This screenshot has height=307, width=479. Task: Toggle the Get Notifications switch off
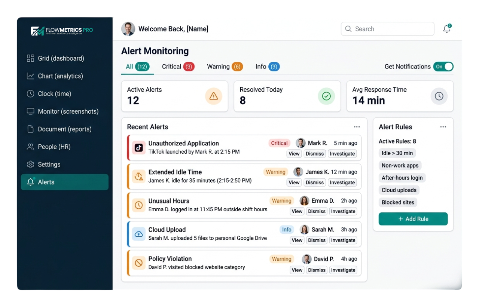(443, 67)
